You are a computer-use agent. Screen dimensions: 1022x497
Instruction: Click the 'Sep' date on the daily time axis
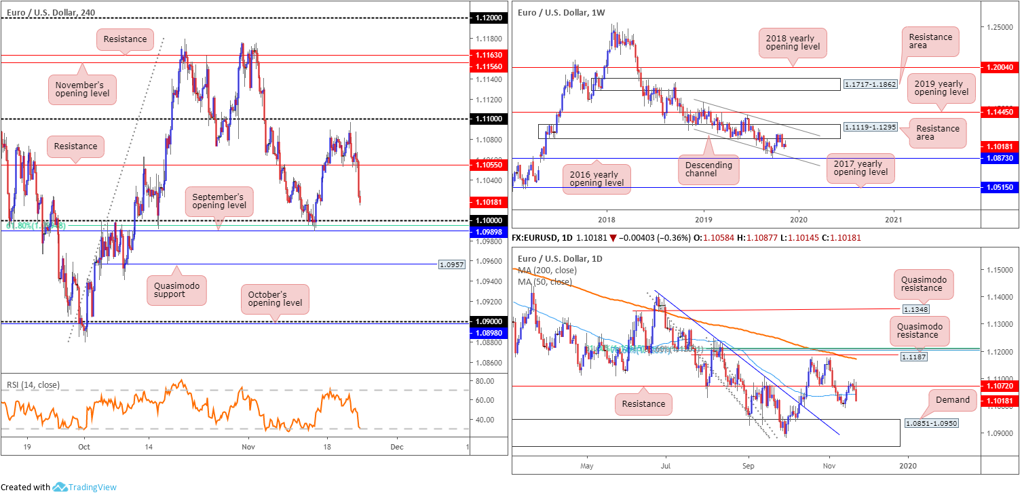pos(748,466)
